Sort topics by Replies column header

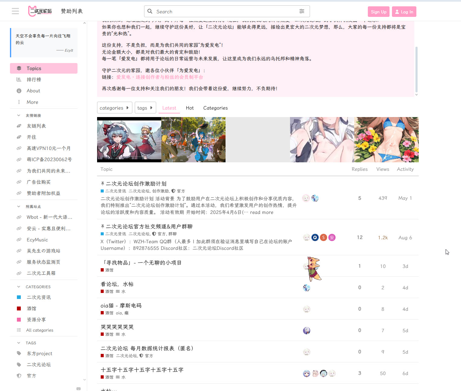click(359, 169)
